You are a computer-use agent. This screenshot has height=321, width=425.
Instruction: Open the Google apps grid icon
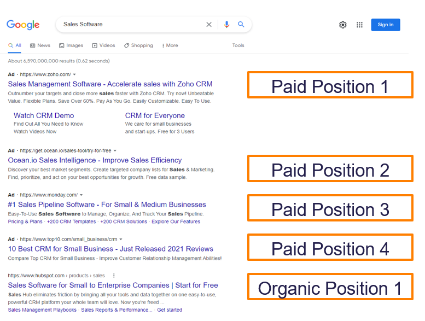(x=359, y=25)
